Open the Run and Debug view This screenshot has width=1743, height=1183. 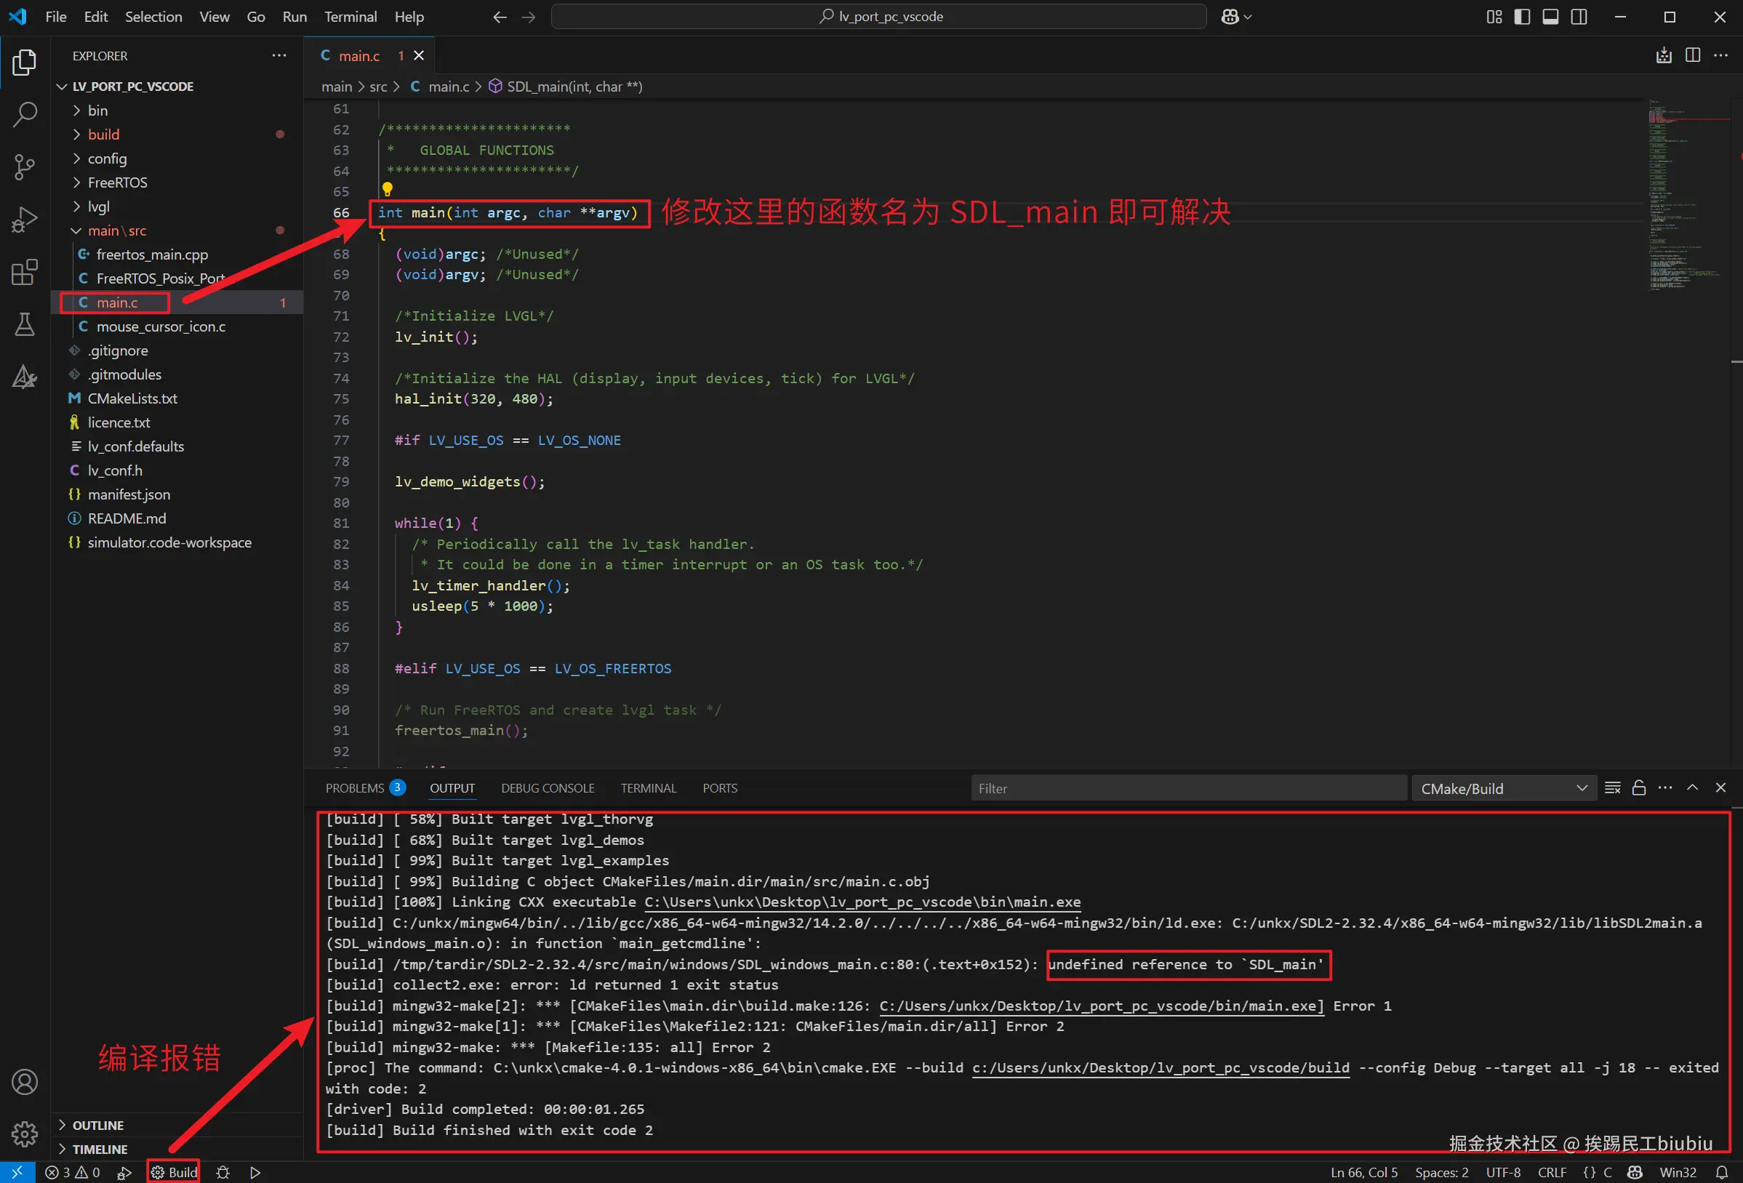(25, 219)
